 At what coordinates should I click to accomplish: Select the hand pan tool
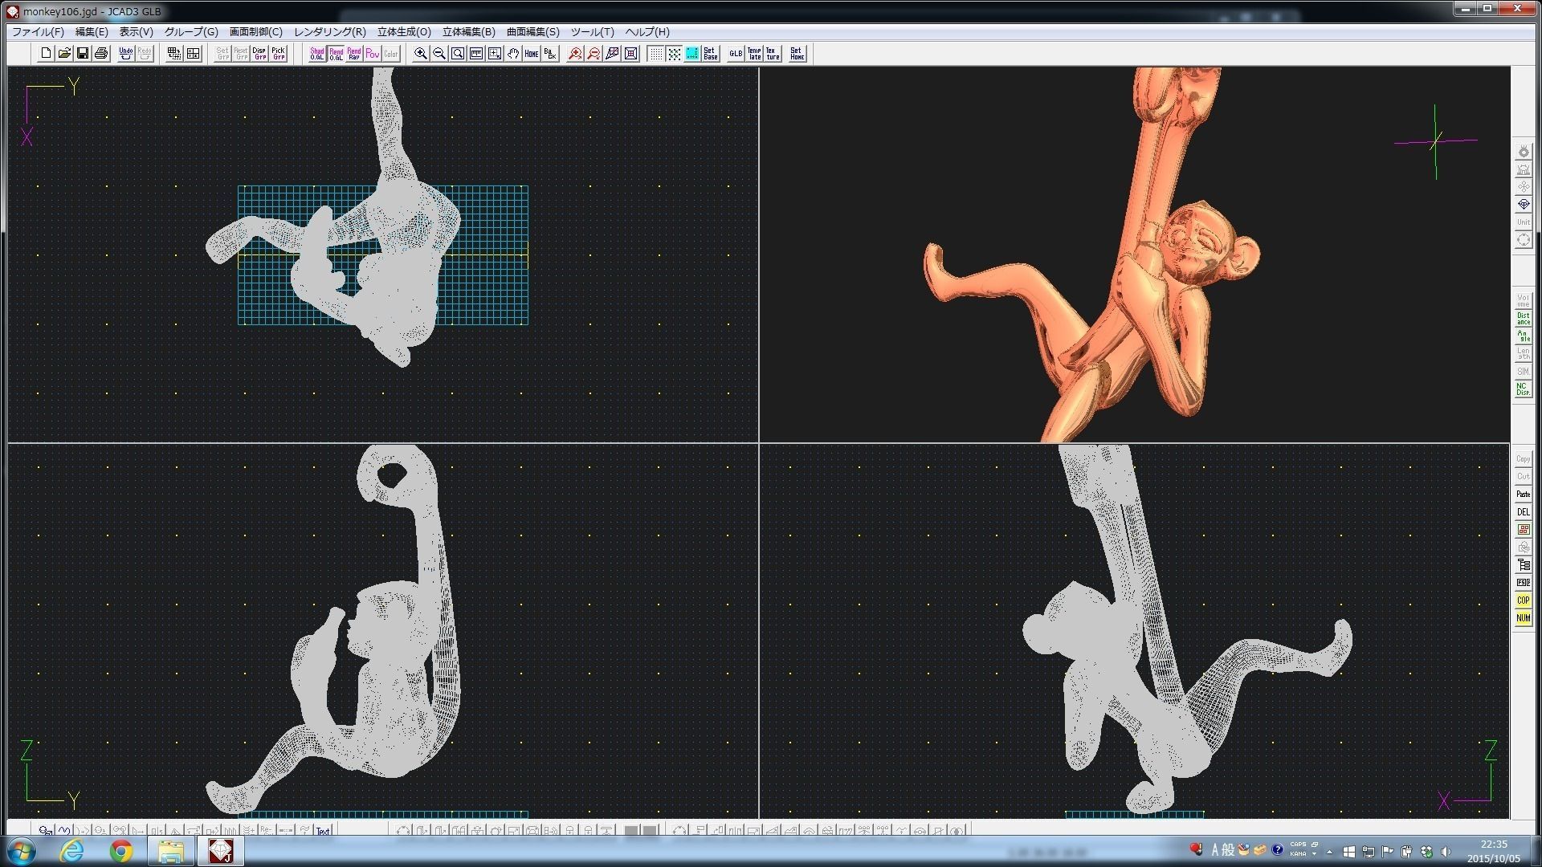513,54
